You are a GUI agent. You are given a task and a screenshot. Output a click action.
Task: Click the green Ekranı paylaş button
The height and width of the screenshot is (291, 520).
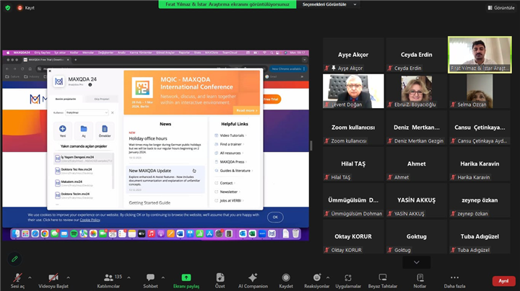point(186,280)
